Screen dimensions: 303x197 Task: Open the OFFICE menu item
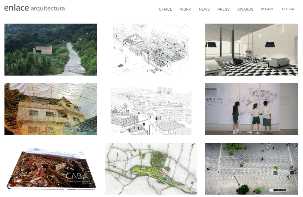(165, 9)
